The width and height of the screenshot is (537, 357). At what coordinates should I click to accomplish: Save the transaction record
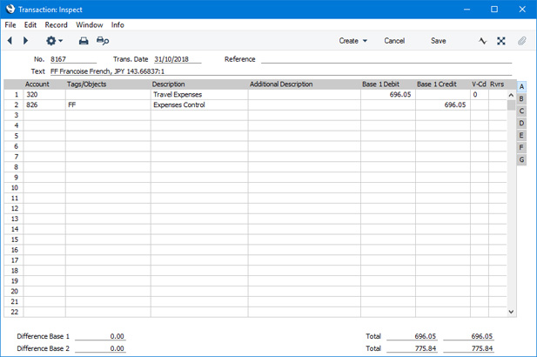pyautogui.click(x=438, y=41)
